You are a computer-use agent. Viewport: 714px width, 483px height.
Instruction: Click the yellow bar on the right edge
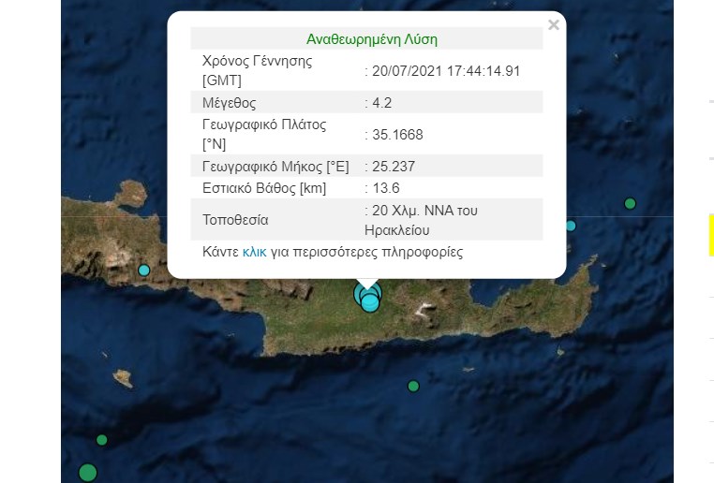710,234
